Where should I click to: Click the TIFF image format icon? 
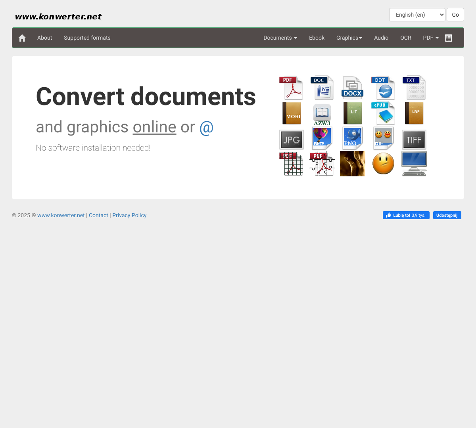pyautogui.click(x=414, y=139)
